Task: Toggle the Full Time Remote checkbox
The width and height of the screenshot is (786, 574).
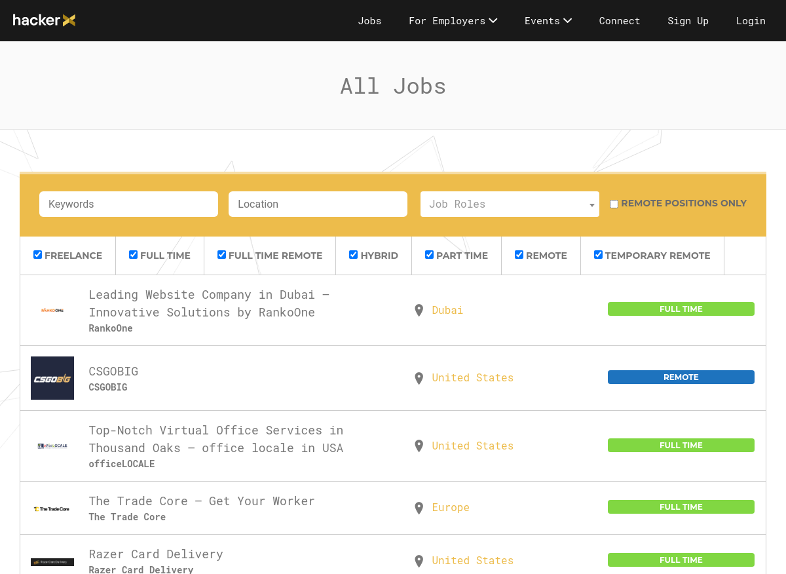Action: [221, 255]
